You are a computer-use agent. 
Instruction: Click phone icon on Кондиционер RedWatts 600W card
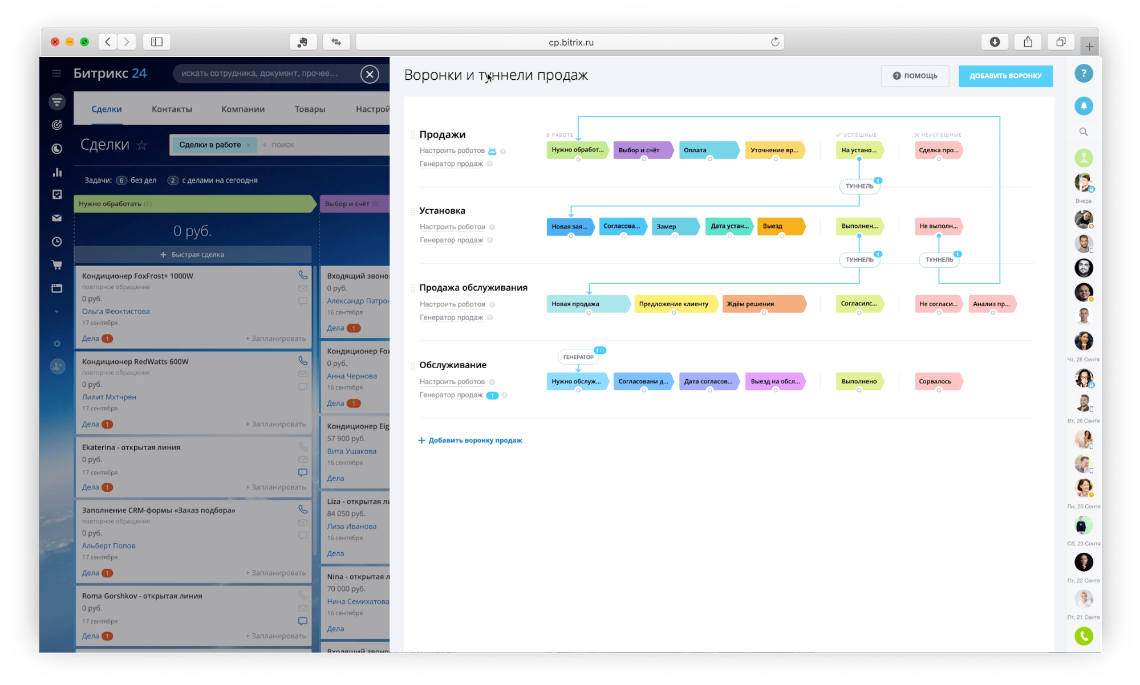(303, 361)
